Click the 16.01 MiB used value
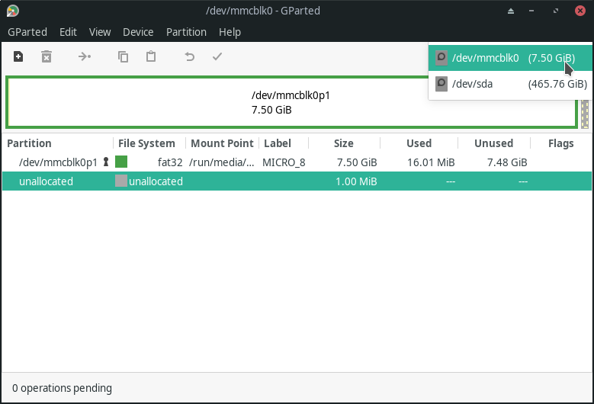Image resolution: width=594 pixels, height=404 pixels. coord(431,162)
